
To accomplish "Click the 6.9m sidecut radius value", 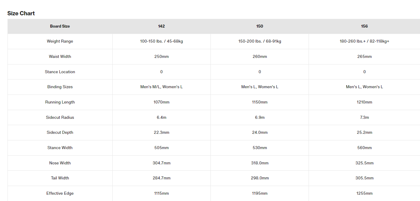I will (x=260, y=117).
